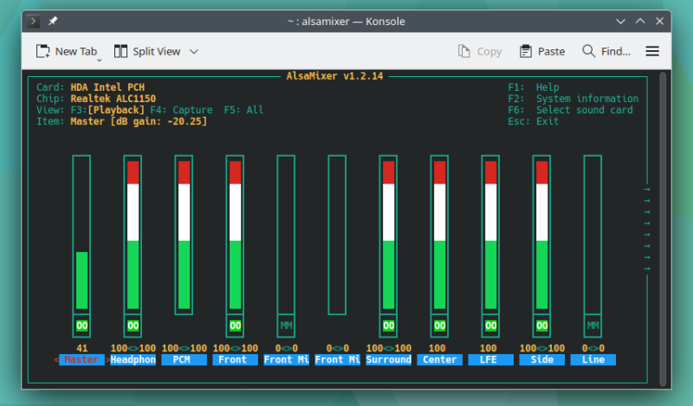693x406 pixels.
Task: Switch to F4 Capture view
Action: pyautogui.click(x=181, y=110)
